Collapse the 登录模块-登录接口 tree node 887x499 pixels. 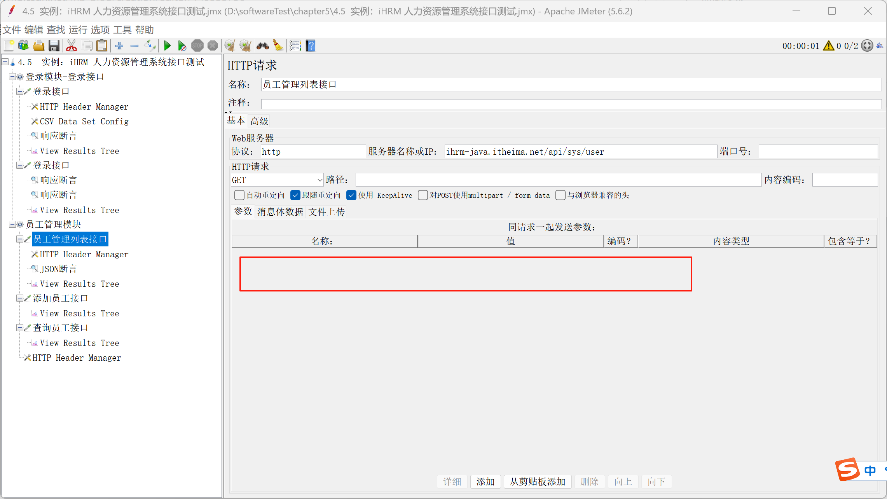pos(12,77)
